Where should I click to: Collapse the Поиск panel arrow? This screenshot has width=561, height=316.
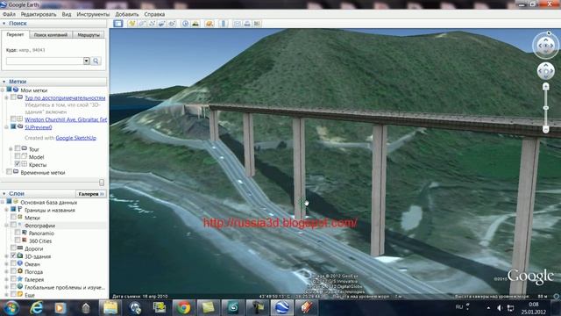[4, 24]
